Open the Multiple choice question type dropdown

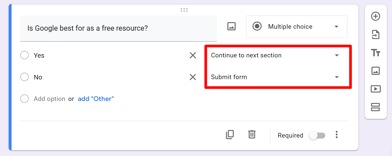[x=296, y=27]
